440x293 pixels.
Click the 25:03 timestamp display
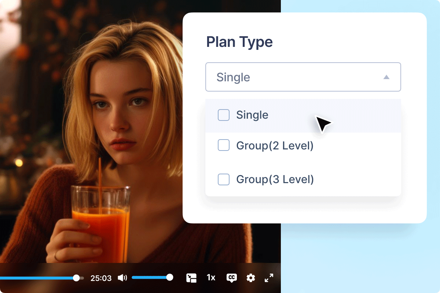click(101, 278)
